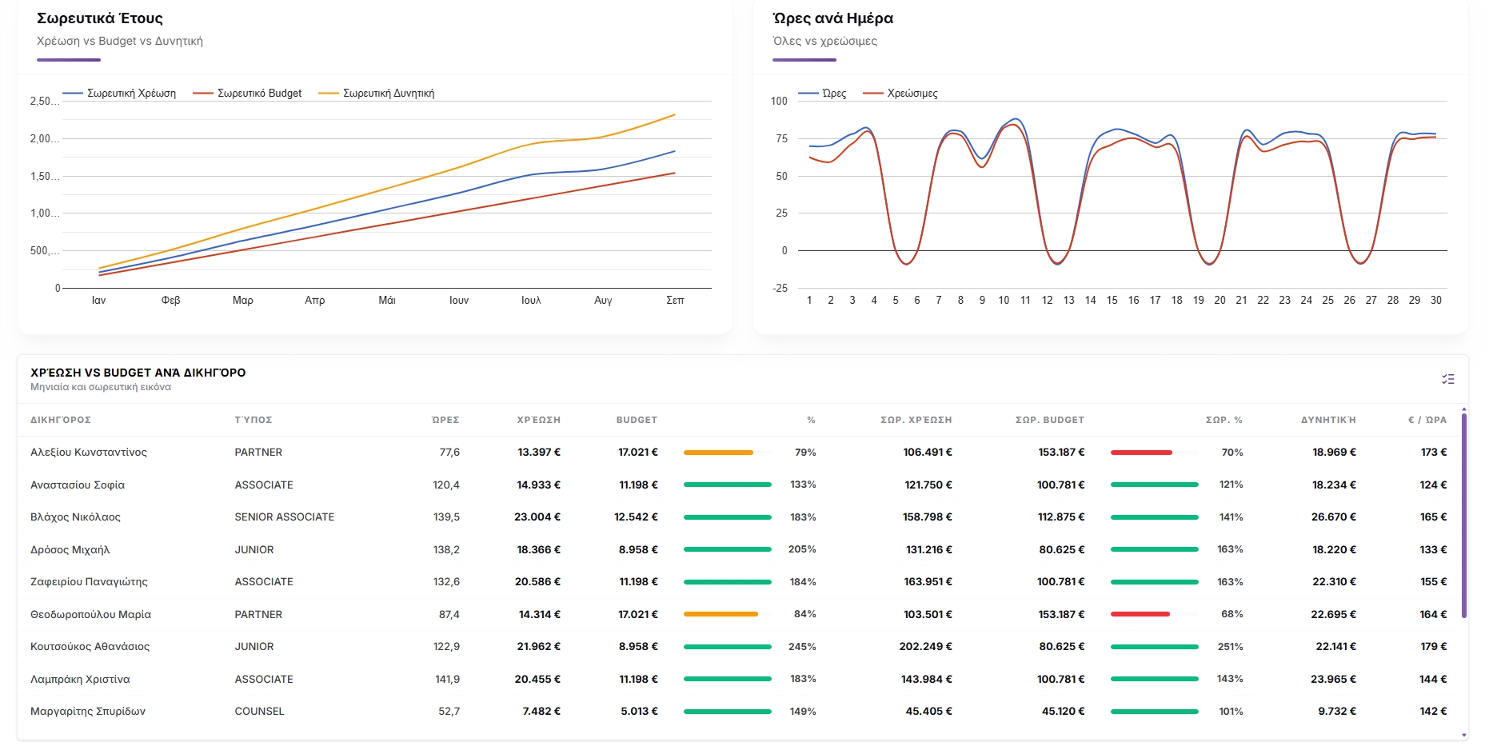Toggle the Σωρευτικό Budget legend series
1489x754 pixels.
click(x=248, y=94)
